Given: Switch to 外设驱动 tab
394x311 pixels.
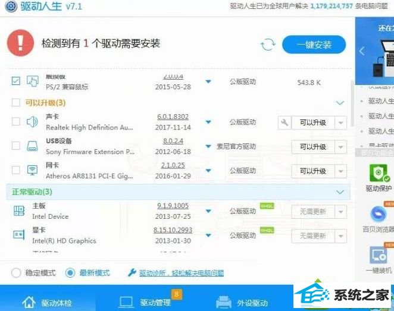Looking at the screenshot, I should click(x=242, y=302).
